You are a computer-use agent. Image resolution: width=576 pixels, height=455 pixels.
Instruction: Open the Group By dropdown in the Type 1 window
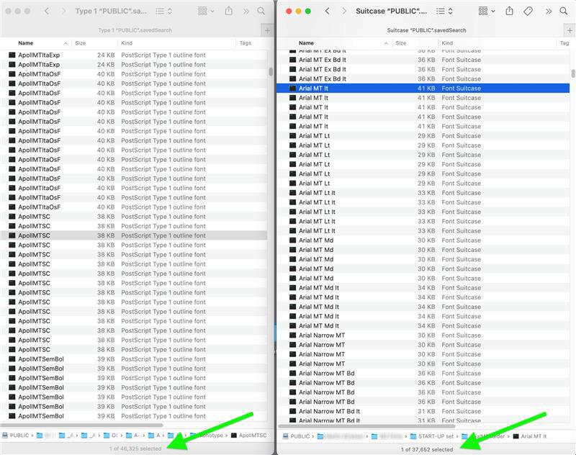click(207, 11)
